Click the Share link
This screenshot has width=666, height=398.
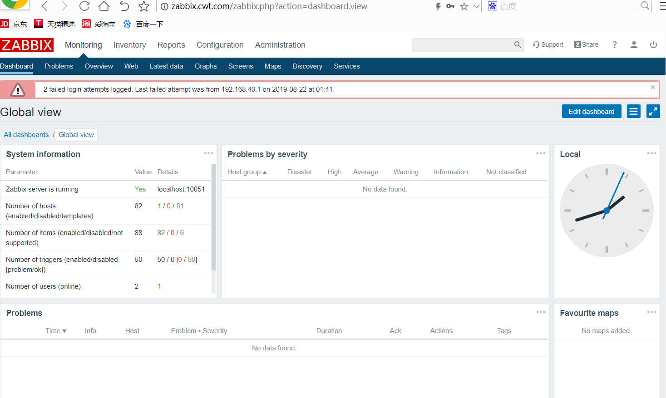click(x=587, y=44)
